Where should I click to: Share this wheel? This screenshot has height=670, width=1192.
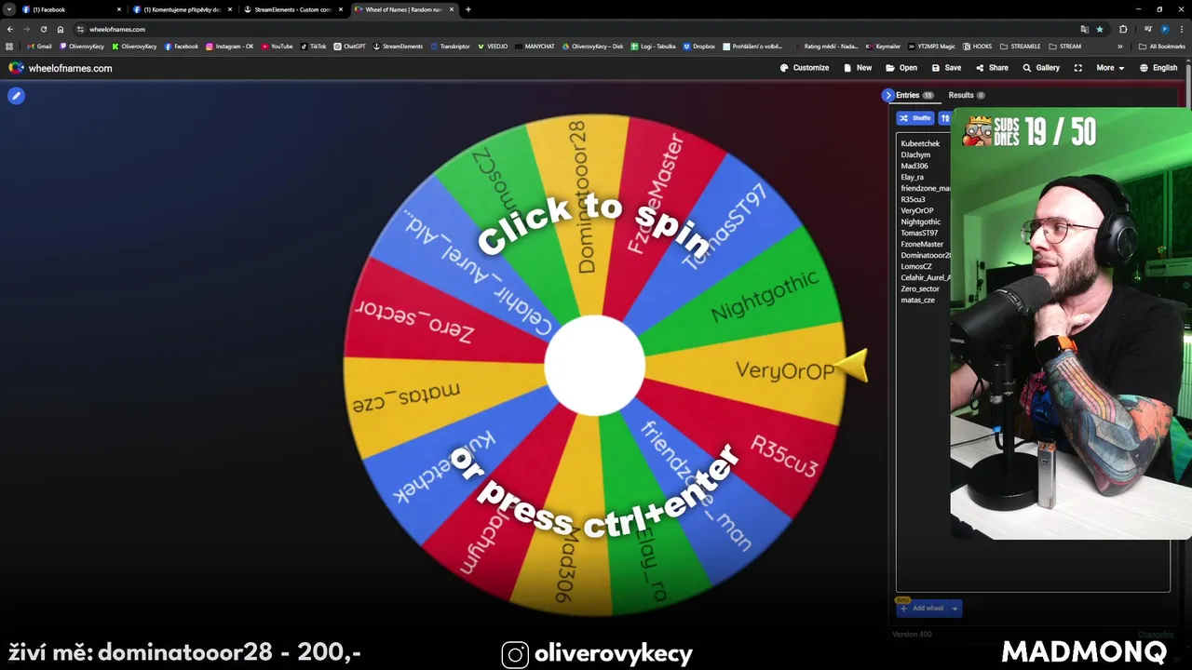coord(992,68)
